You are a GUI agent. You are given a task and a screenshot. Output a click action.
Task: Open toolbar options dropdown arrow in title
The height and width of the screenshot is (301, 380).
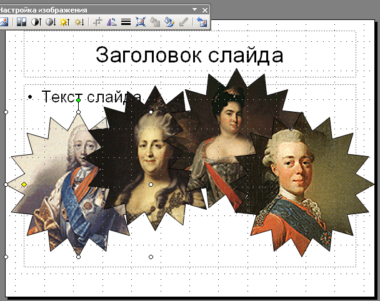tap(194, 10)
